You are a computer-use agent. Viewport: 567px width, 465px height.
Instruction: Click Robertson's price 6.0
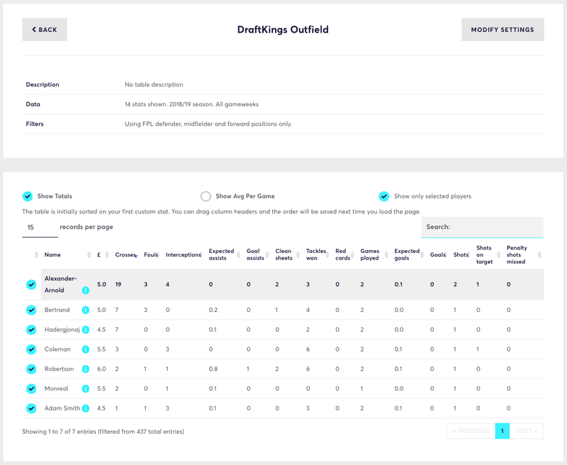(101, 369)
